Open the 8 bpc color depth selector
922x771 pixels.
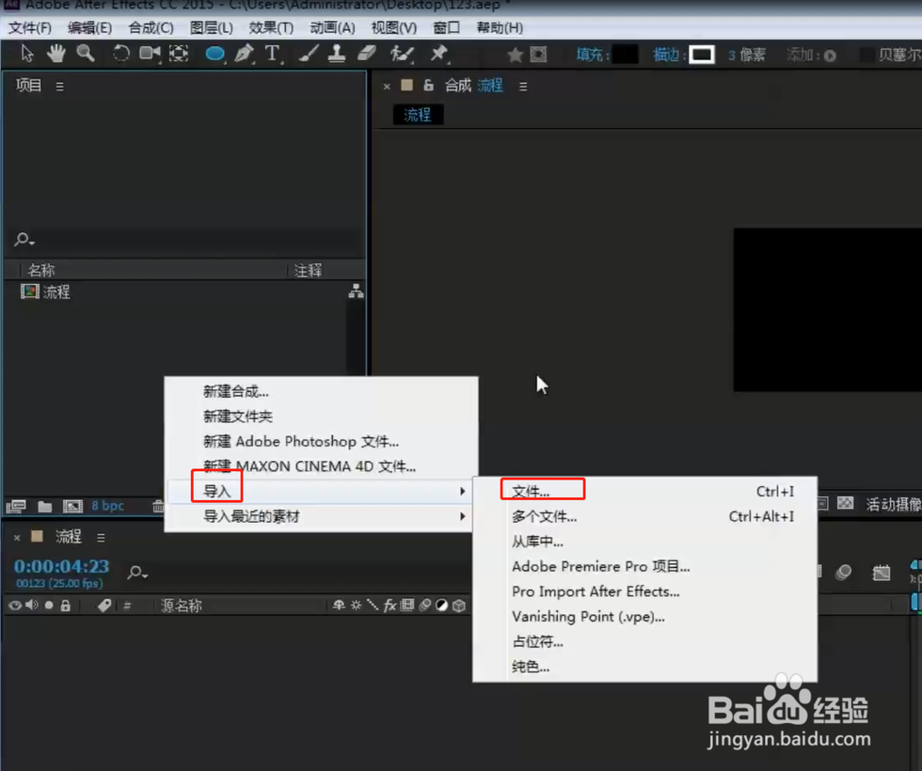click(108, 505)
